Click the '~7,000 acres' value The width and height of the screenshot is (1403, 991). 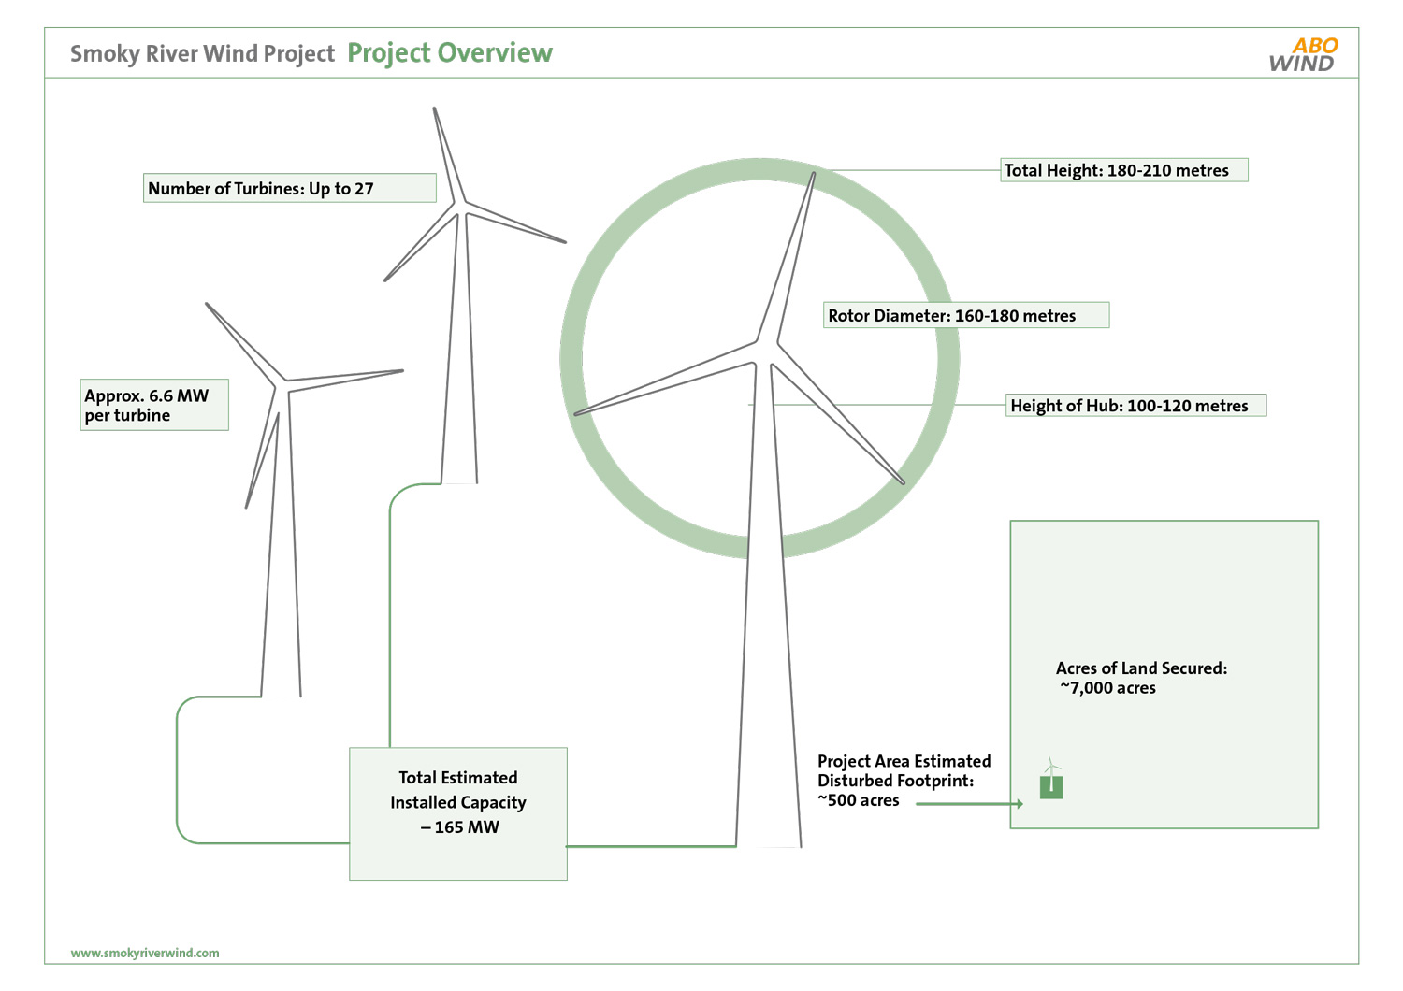[x=1108, y=688]
